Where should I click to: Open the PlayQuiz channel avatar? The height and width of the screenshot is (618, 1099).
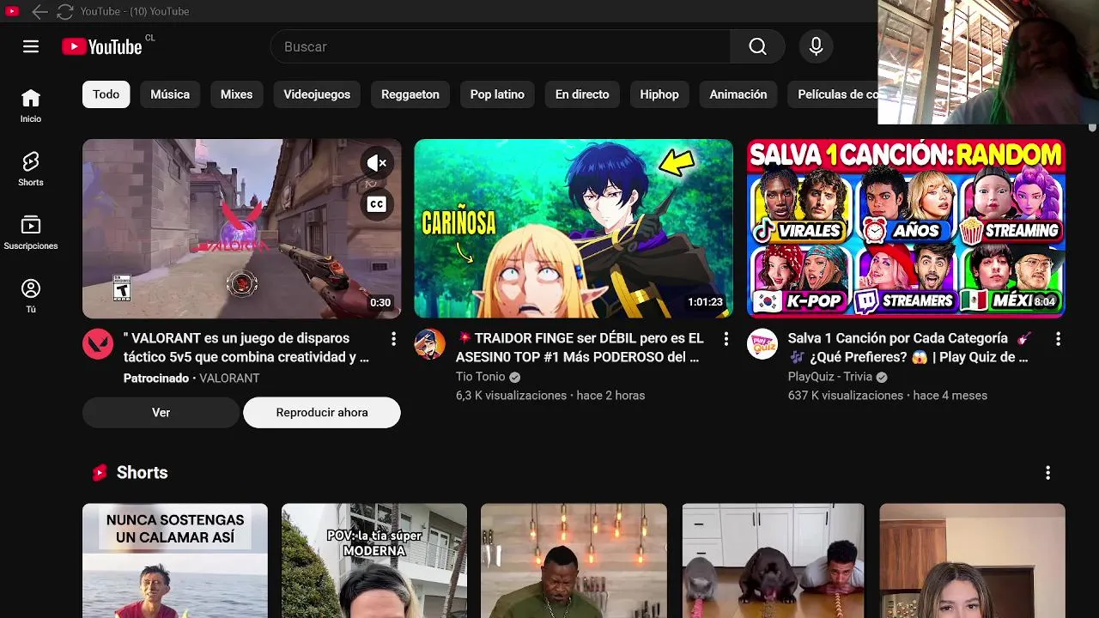tap(762, 343)
